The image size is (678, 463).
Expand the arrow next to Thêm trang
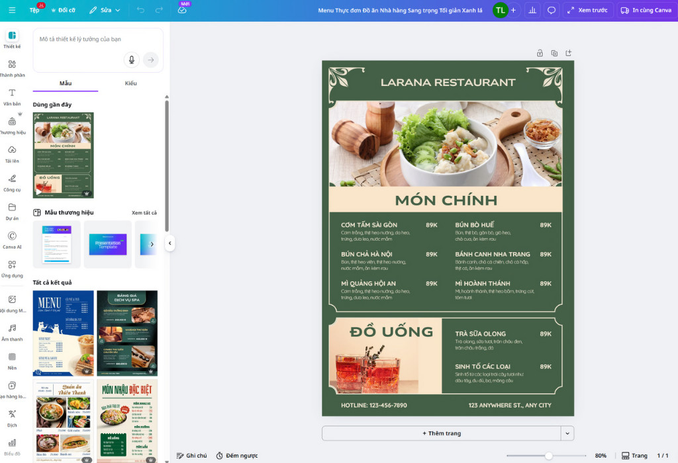(x=567, y=433)
